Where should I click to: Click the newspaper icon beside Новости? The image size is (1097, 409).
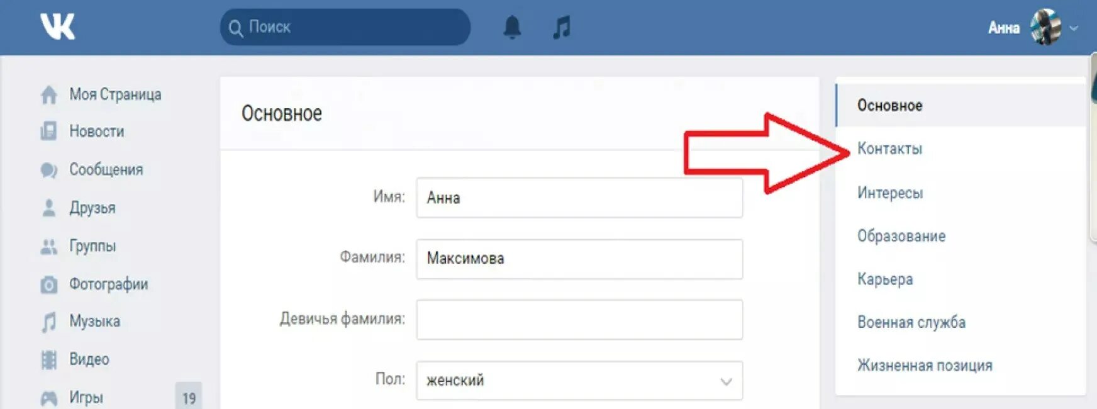[x=48, y=132]
